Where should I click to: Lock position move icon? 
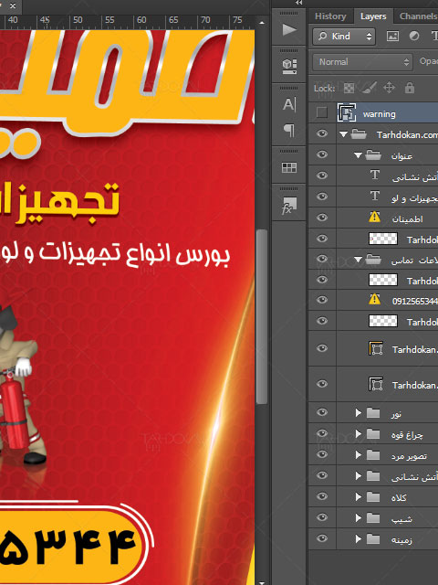click(389, 88)
